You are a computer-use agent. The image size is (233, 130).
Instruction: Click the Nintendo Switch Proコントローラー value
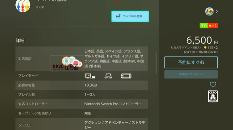pyautogui.click(x=113, y=104)
